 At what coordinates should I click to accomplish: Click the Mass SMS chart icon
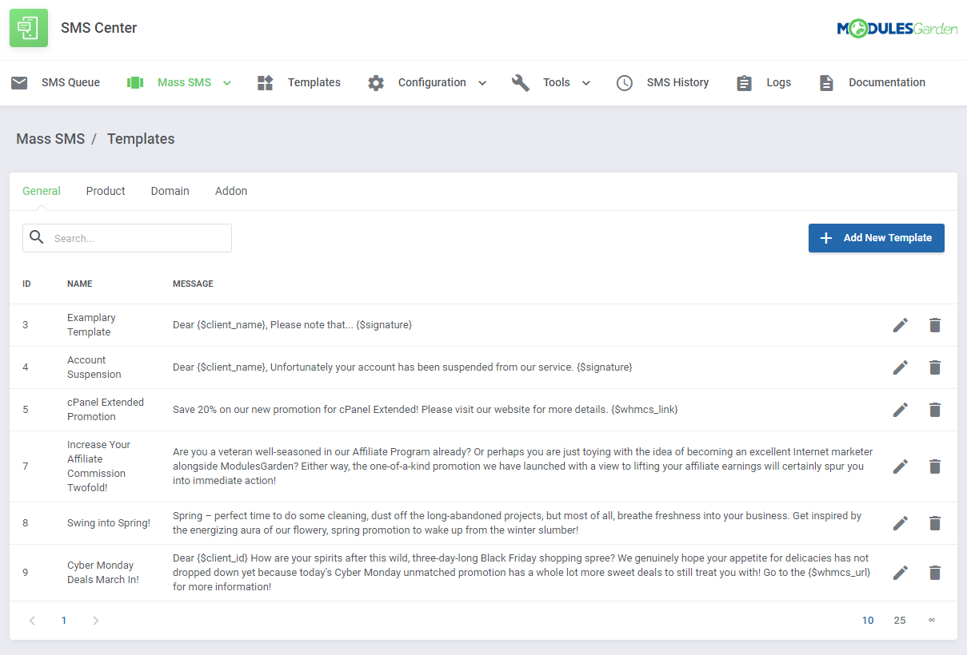point(134,81)
